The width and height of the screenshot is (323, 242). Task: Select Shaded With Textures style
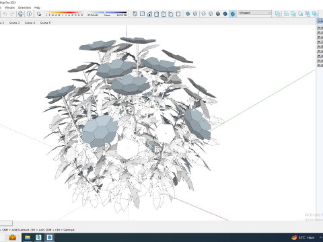(225, 14)
